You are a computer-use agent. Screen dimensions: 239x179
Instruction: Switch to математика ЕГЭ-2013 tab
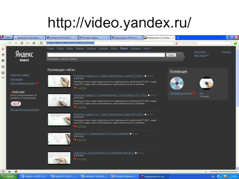pos(62,38)
